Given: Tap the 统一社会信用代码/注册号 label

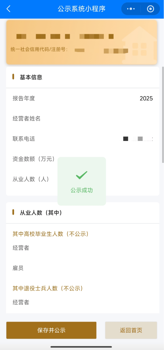Looking at the screenshot, I should pyautogui.click(x=39, y=49).
